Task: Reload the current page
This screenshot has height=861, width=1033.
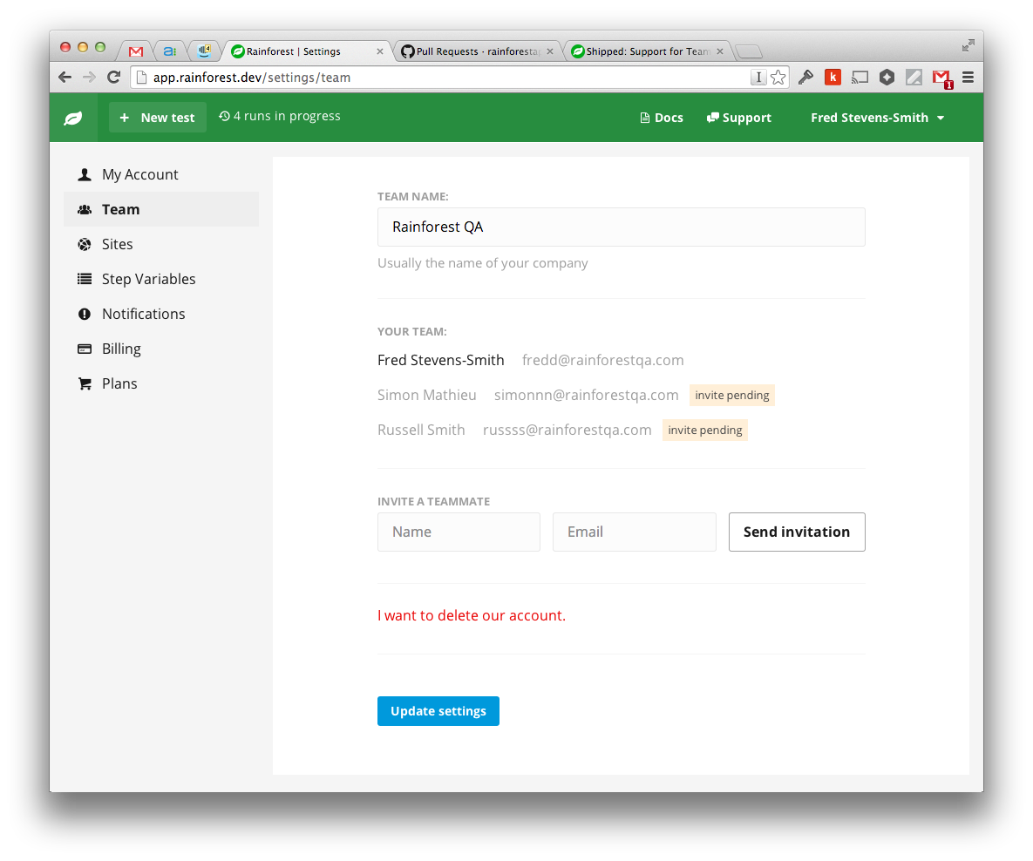Action: point(113,77)
